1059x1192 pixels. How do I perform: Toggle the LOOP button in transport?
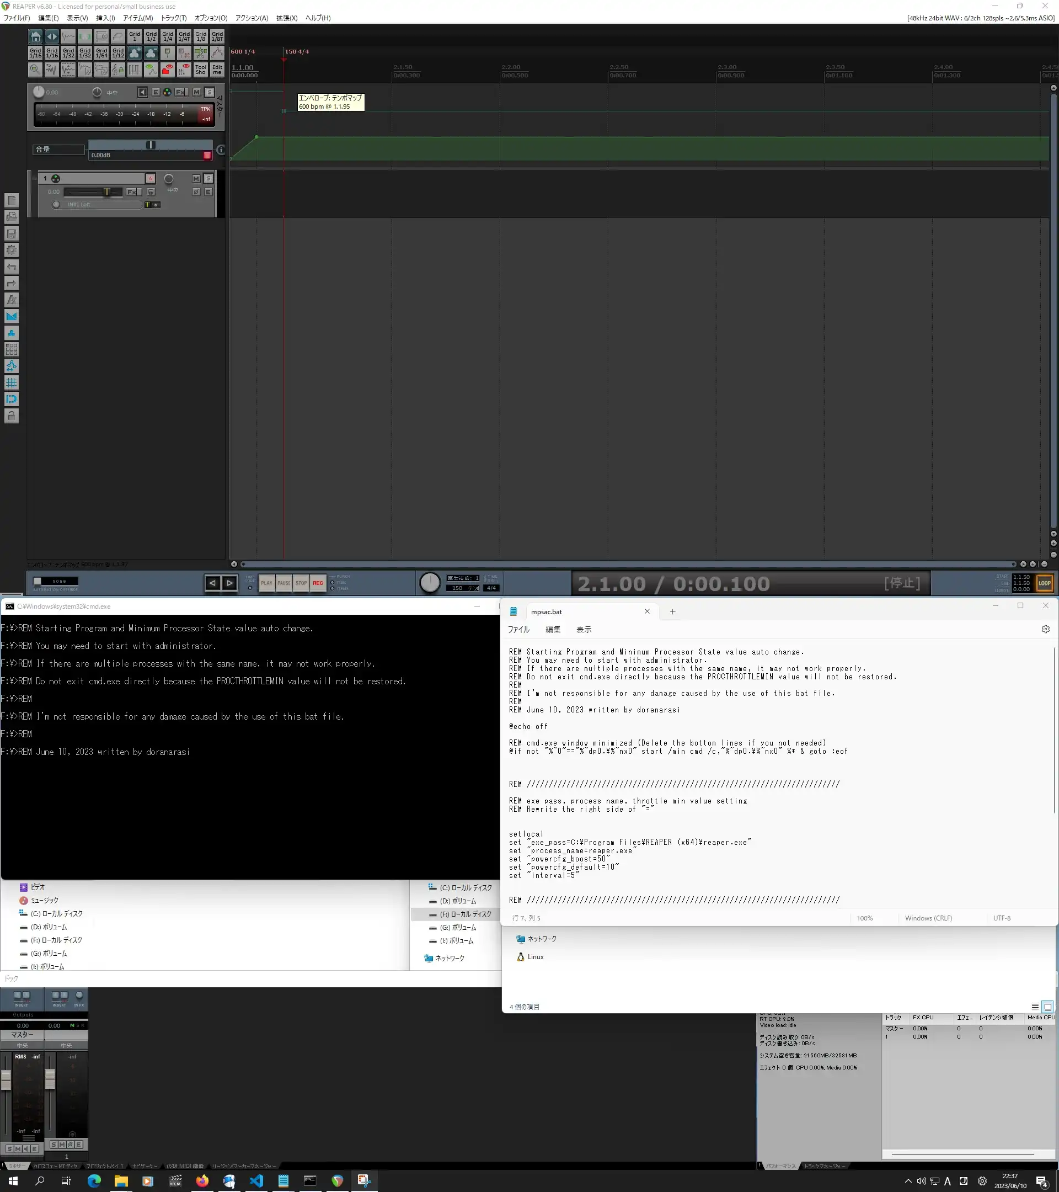pos(1044,583)
